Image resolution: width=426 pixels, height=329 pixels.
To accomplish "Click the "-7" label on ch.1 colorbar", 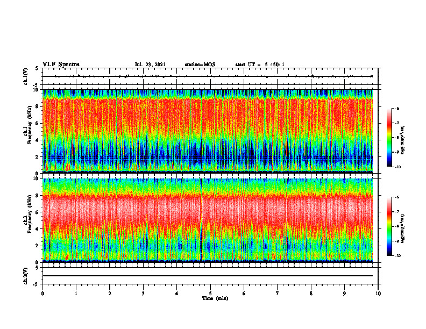I will pyautogui.click(x=397, y=123).
